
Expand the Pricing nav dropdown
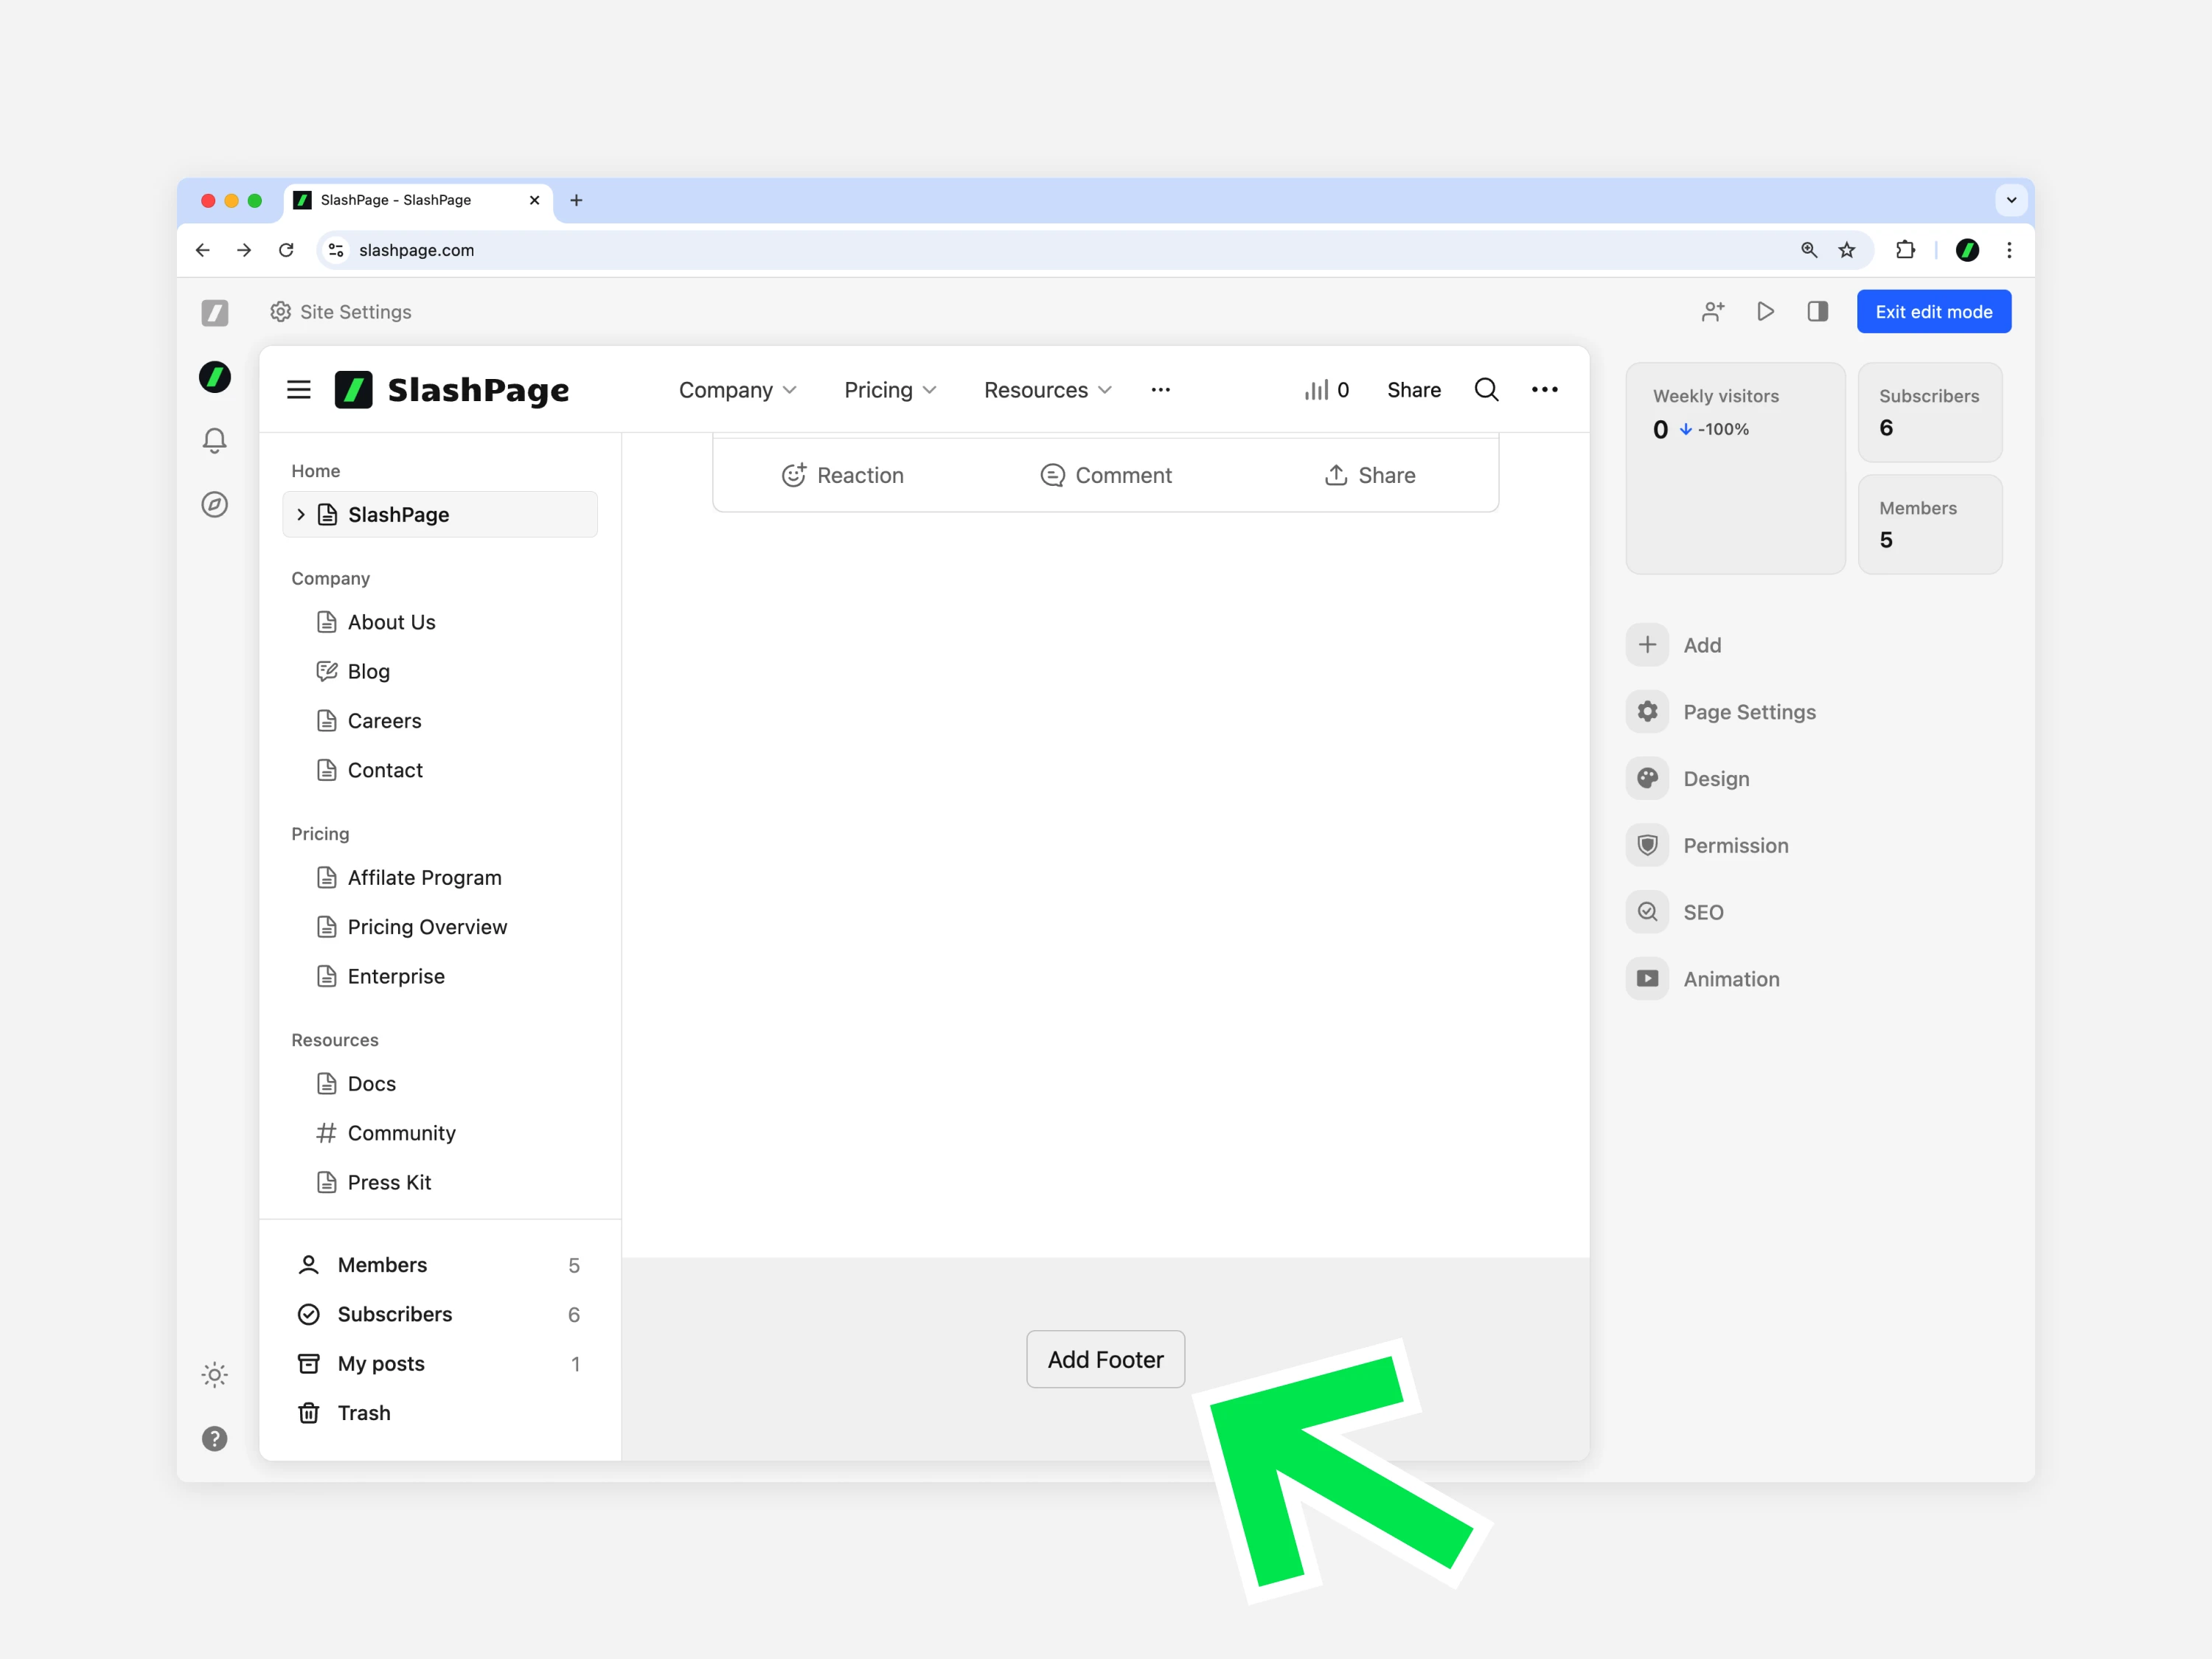pos(890,390)
